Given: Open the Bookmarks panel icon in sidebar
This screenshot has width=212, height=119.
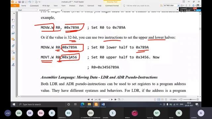Looking at the screenshot, I should pos(13,20).
